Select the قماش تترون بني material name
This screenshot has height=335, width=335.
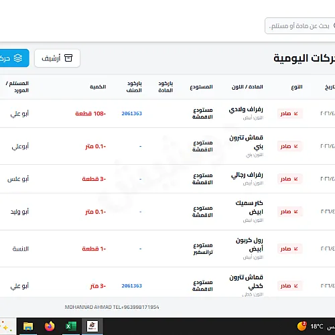[x=246, y=142]
